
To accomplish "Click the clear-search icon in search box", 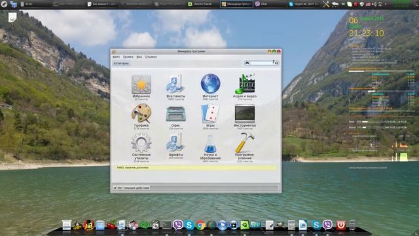I will [276, 63].
